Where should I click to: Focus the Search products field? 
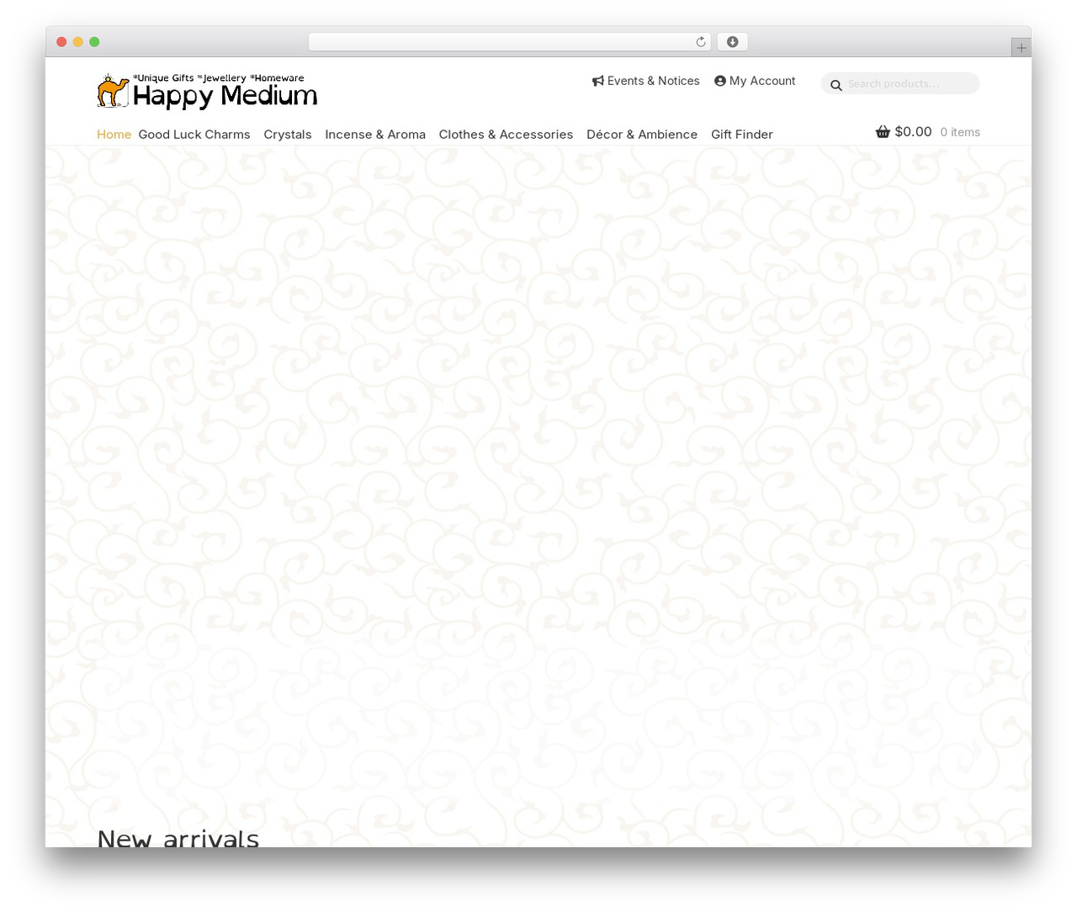pos(900,83)
